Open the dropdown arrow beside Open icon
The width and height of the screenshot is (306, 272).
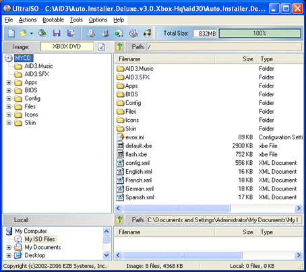[32, 34]
